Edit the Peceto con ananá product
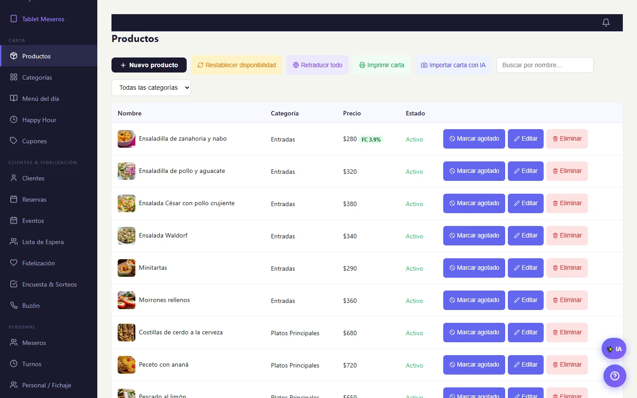This screenshot has width=637, height=398. (x=526, y=365)
